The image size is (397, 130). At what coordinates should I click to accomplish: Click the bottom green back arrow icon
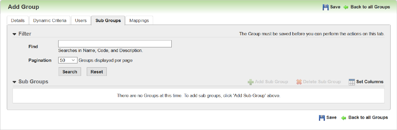(343, 118)
